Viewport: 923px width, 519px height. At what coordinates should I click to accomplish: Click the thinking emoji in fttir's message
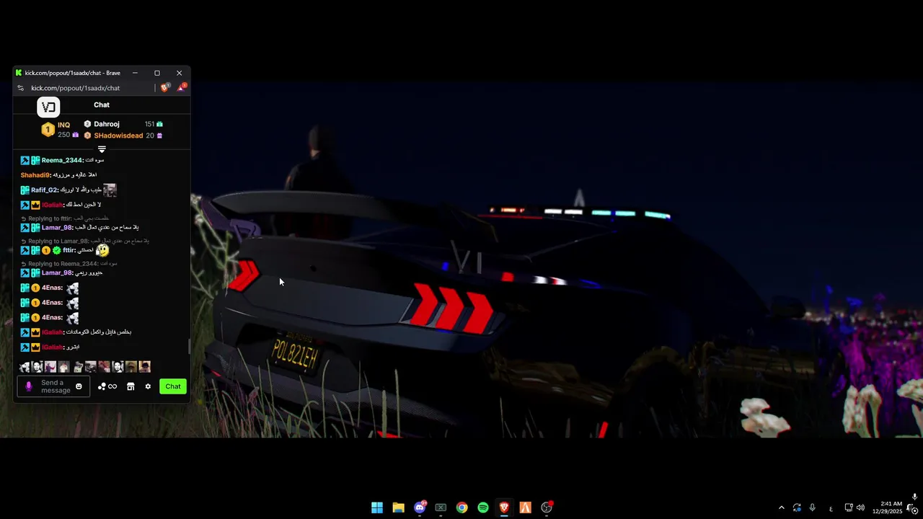[x=102, y=250]
